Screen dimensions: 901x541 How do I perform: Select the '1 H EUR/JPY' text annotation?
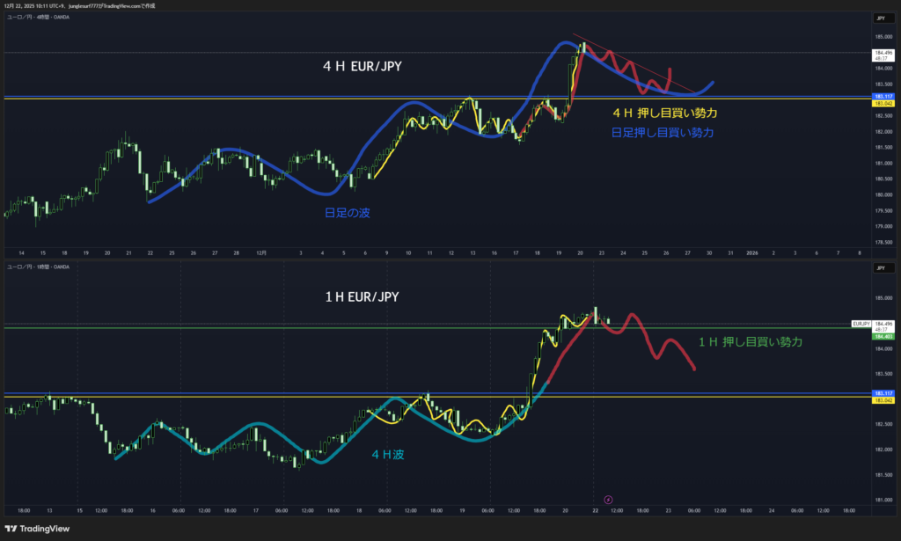tap(362, 297)
